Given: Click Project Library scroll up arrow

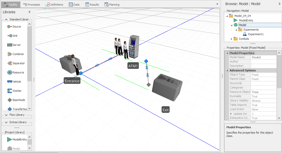Looking at the screenshot, I should coord(30,137).
